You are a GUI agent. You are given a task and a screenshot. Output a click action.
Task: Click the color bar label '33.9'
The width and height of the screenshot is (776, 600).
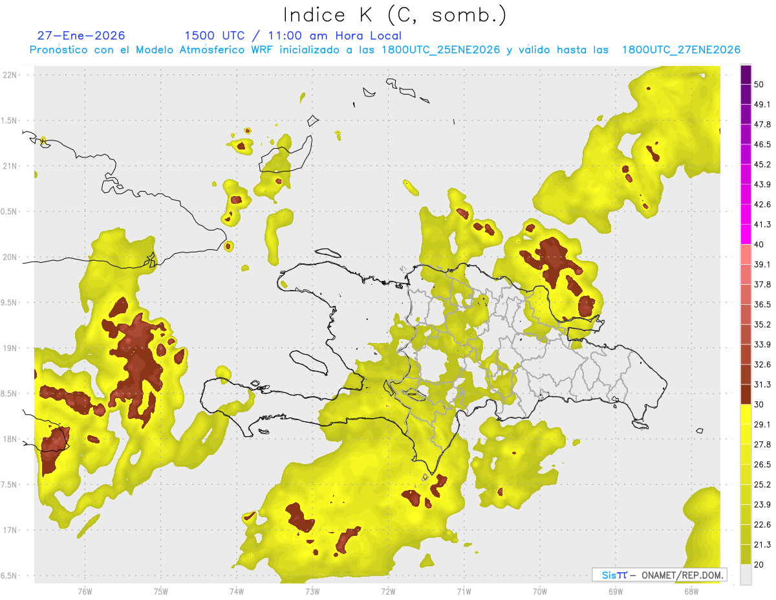[762, 344]
